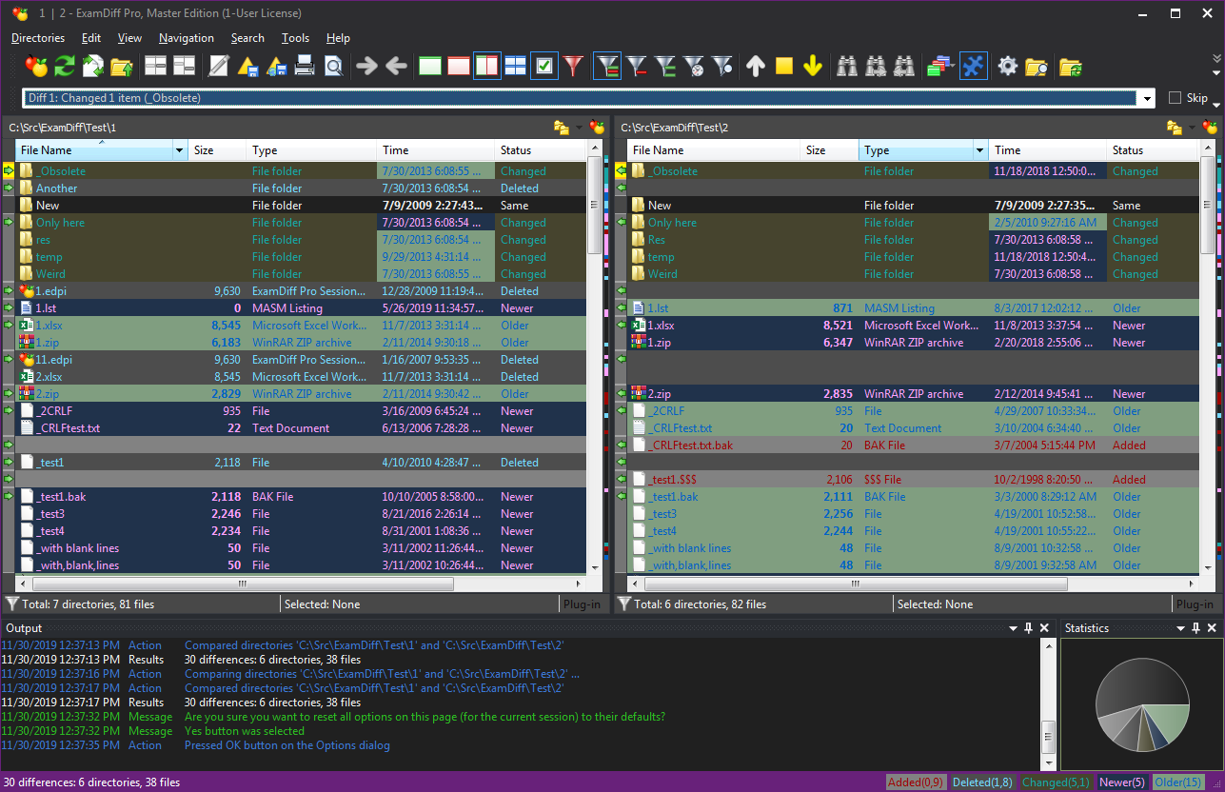Open the View menu
This screenshot has width=1225, height=792.
click(129, 38)
